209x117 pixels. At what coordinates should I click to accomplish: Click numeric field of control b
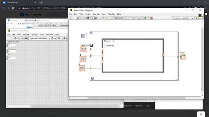[x=12, y=58]
